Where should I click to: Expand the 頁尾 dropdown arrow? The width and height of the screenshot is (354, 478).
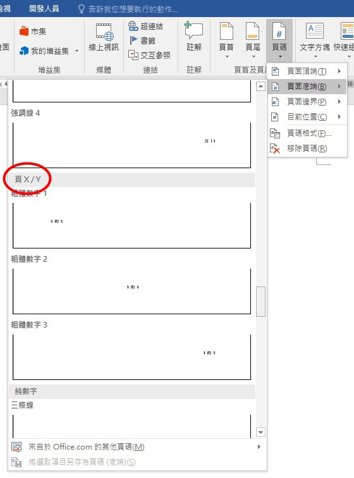click(253, 57)
